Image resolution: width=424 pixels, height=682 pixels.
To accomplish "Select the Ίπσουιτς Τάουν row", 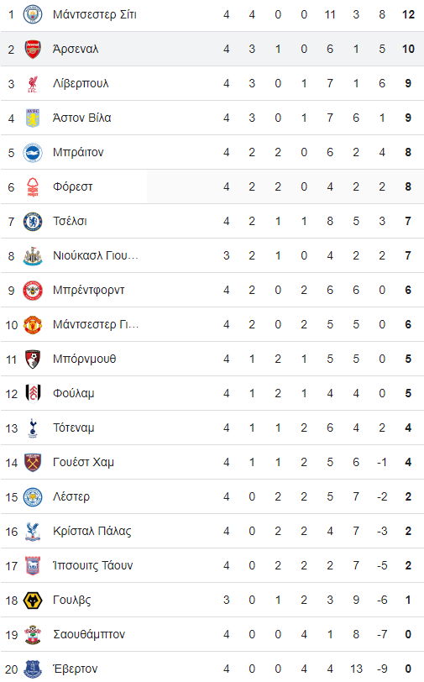I will (212, 565).
